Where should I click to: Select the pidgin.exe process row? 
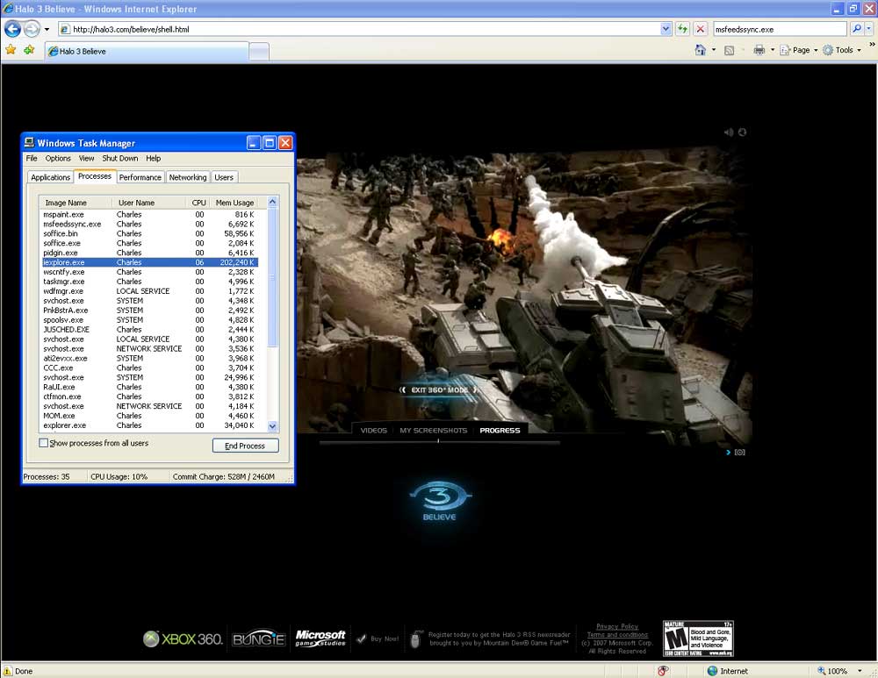(x=149, y=253)
